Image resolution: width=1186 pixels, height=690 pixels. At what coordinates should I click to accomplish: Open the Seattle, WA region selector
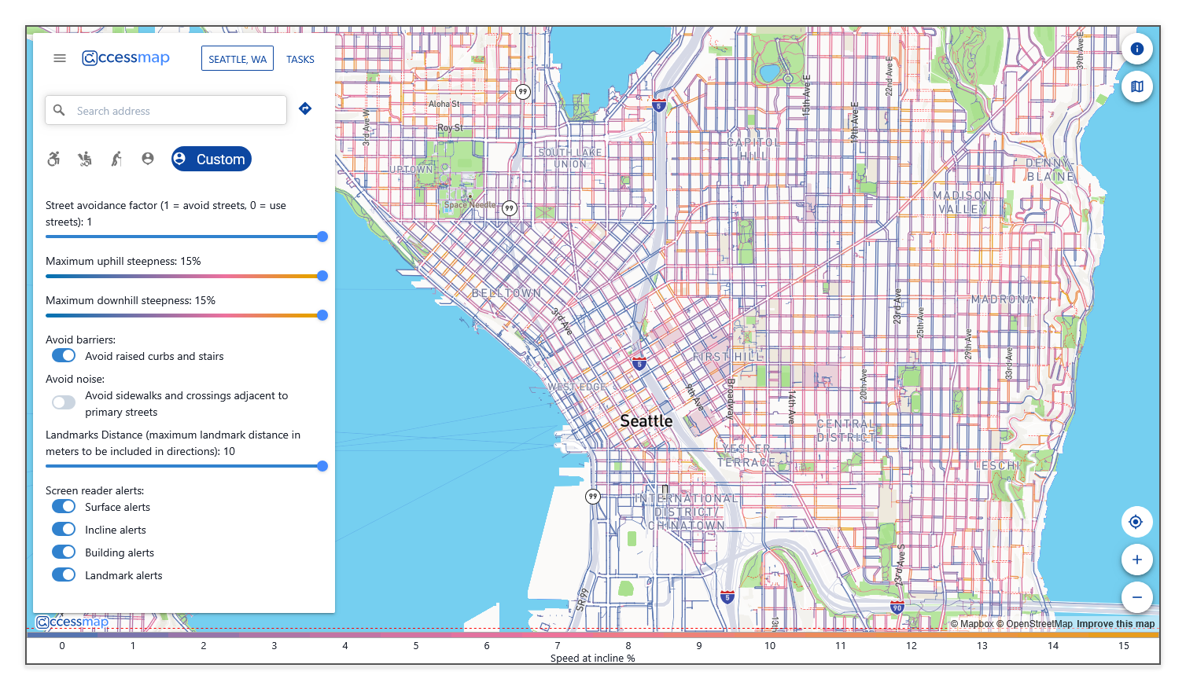pos(238,59)
